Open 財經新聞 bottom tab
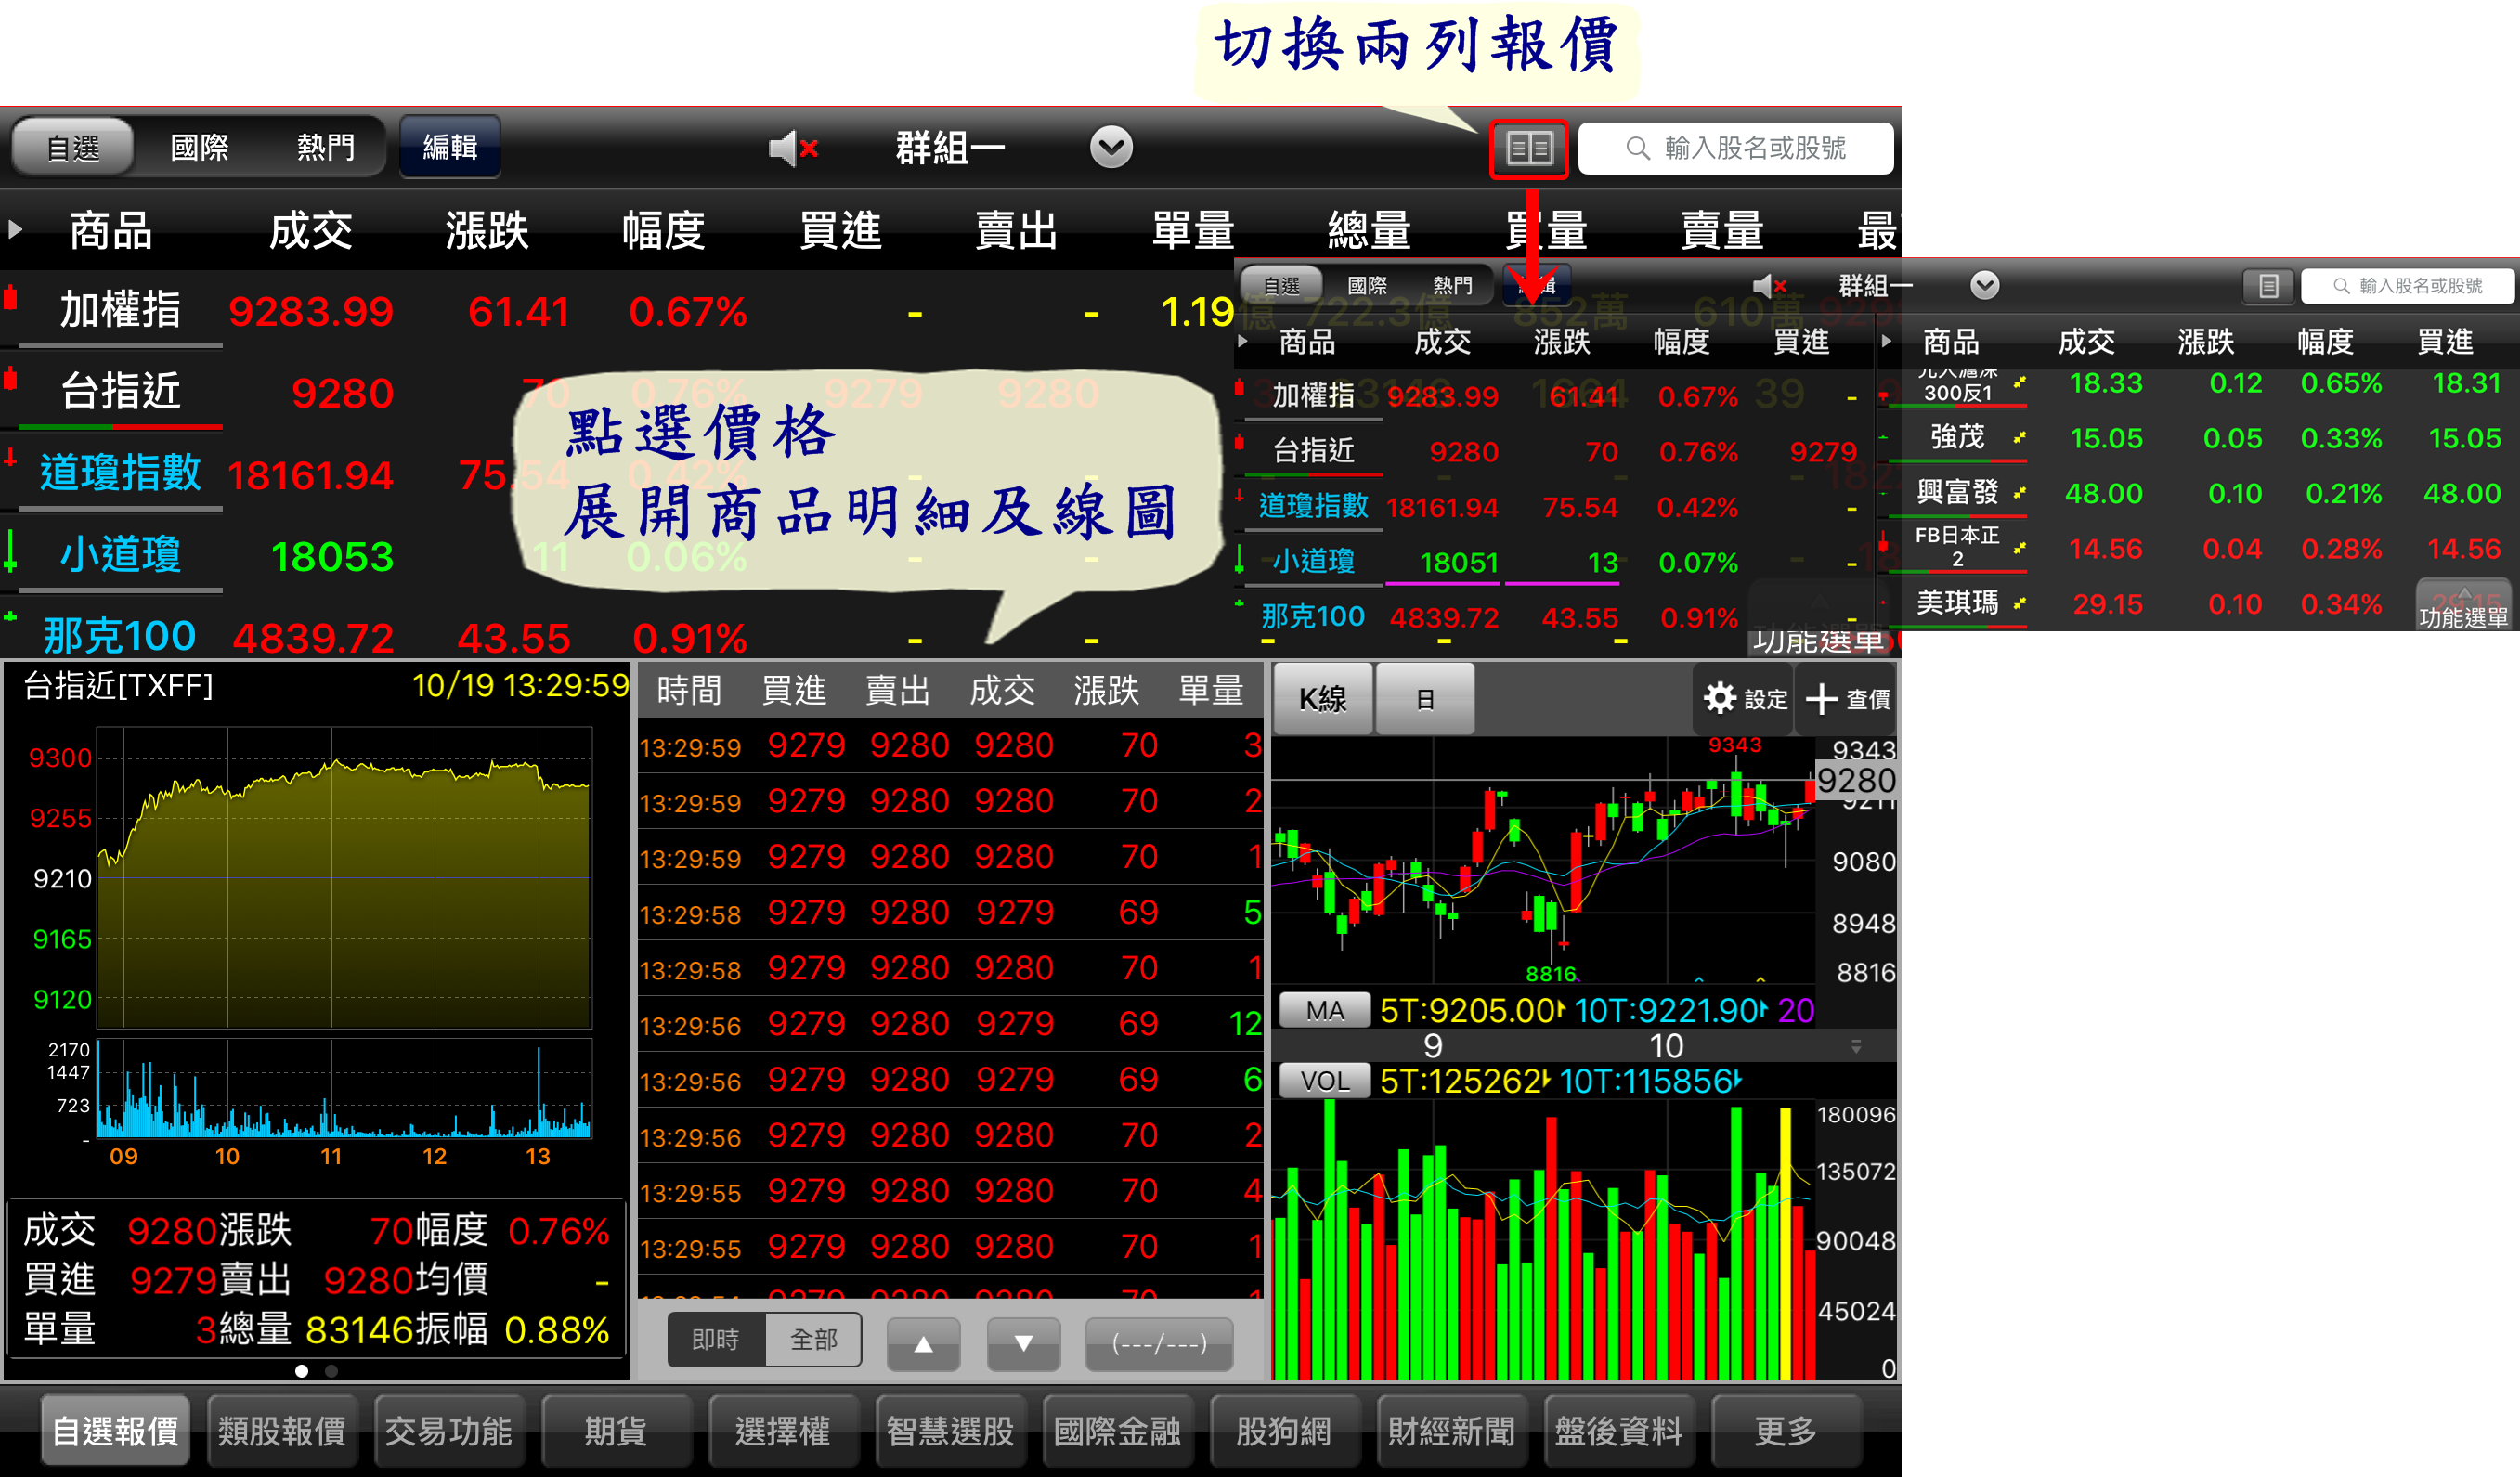Viewport: 2520px width, 1477px height. tap(1451, 1432)
